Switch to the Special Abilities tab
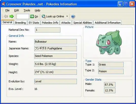Screen dimensions: 136x104 82,23
